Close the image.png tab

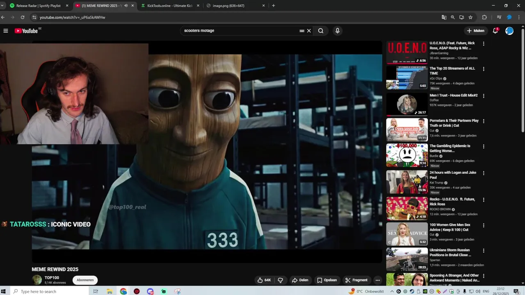coord(263,6)
